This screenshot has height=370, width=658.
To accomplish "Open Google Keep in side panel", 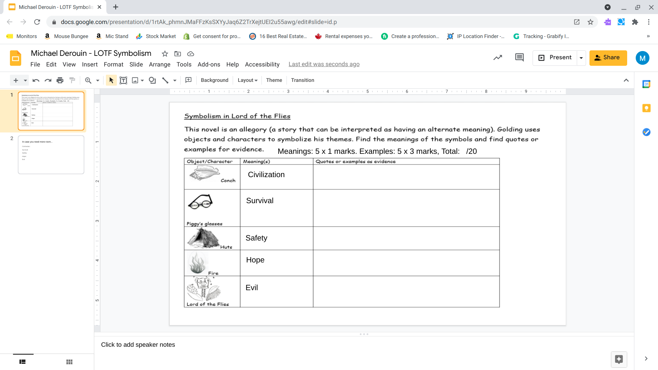I will [646, 108].
